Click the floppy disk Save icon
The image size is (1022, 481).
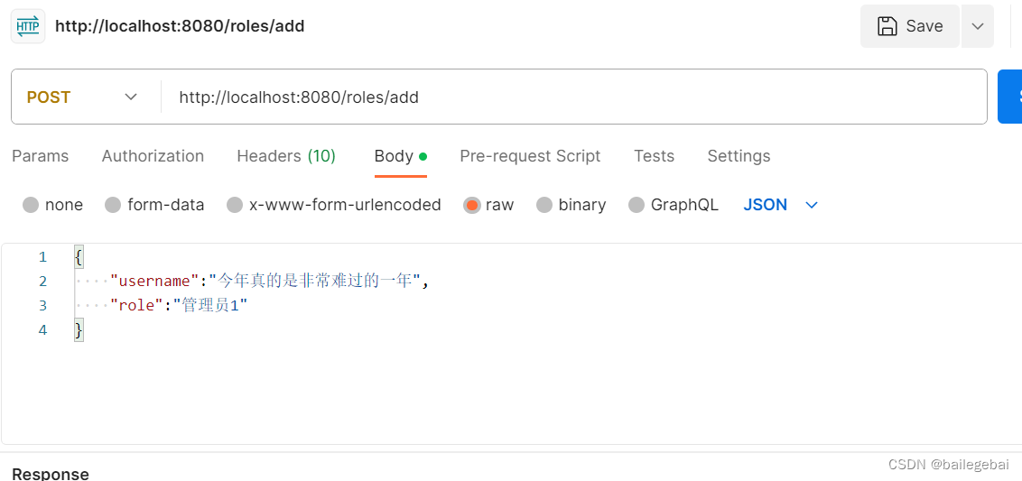(x=887, y=26)
